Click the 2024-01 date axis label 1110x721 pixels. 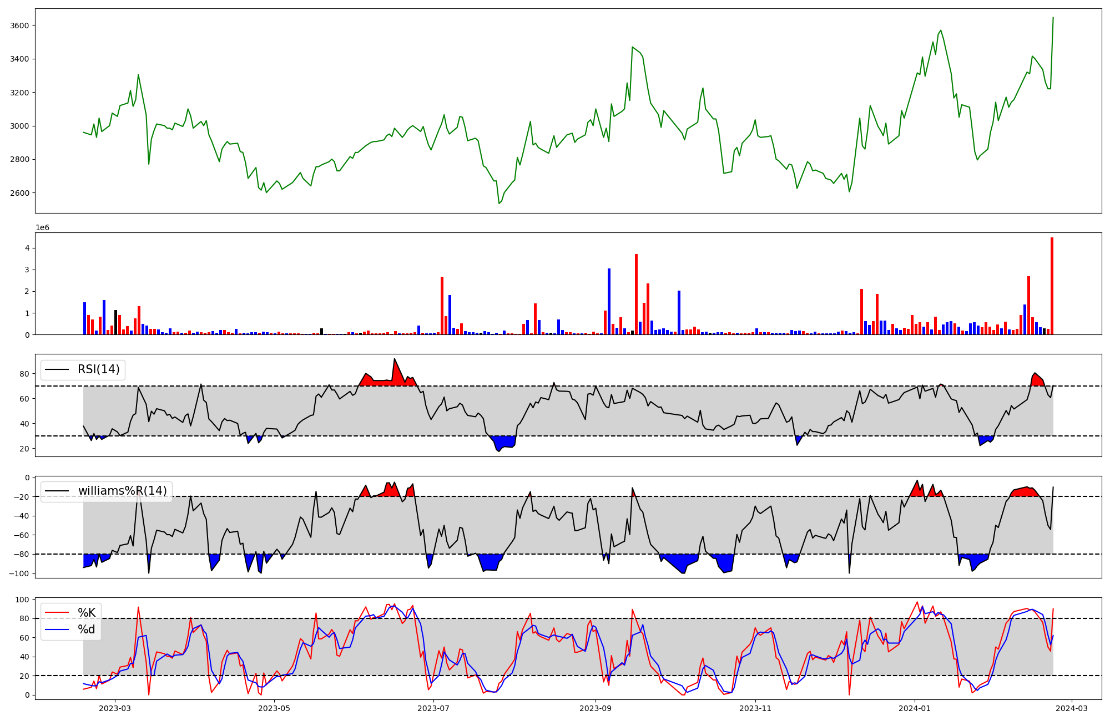pyautogui.click(x=914, y=708)
